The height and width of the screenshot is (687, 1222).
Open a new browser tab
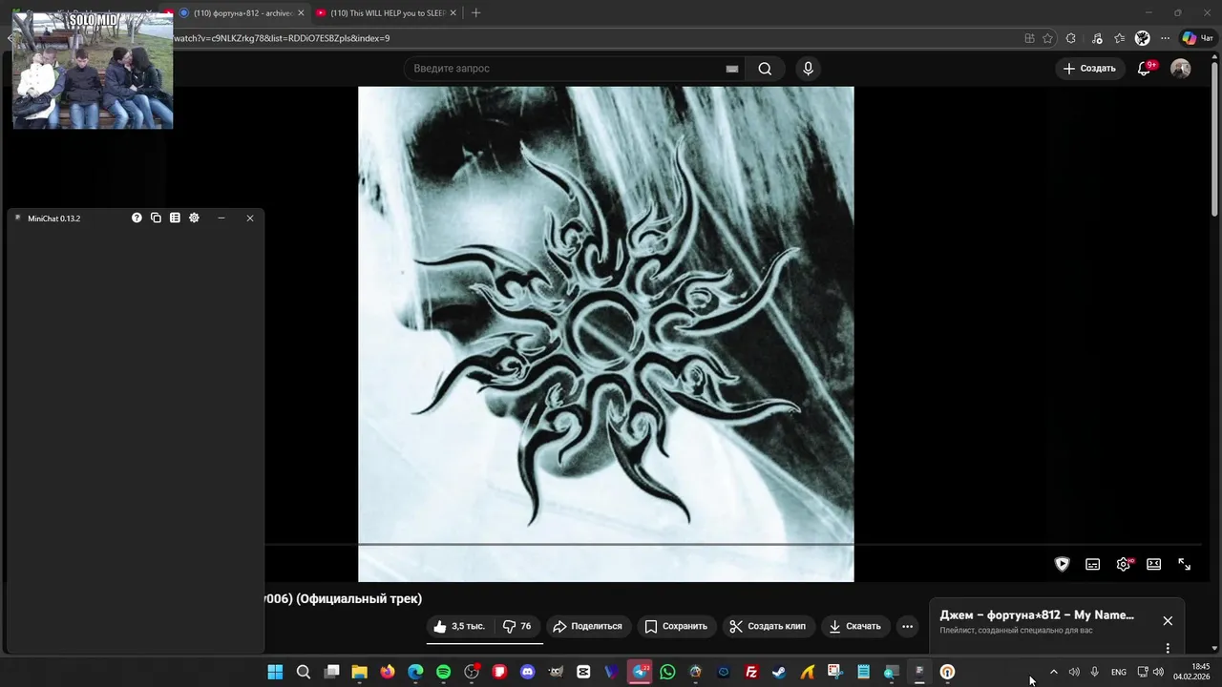475,12
